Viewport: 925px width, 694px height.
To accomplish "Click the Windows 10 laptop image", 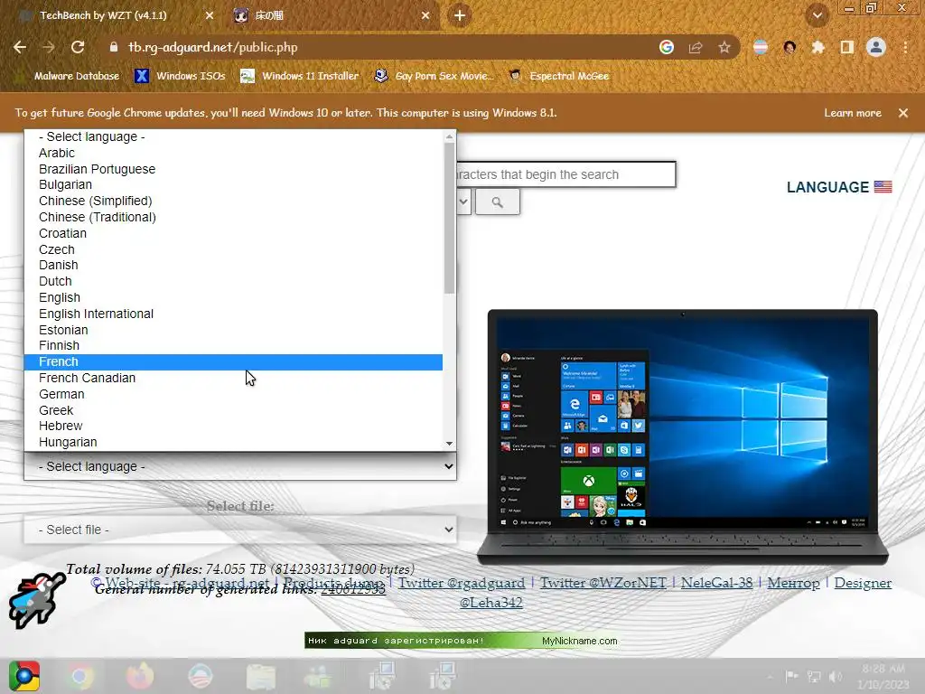I will point(683,436).
